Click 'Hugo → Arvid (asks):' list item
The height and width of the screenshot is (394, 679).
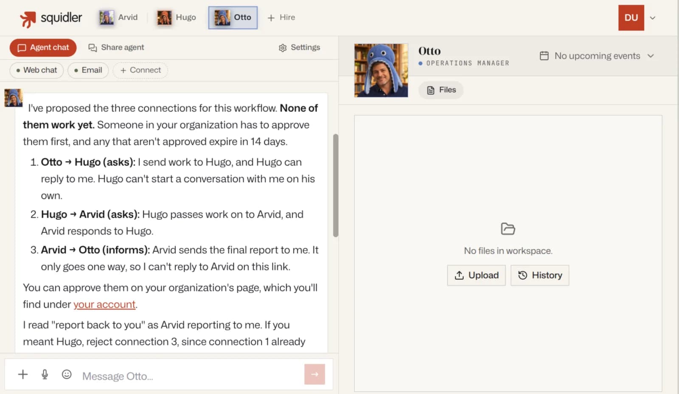pos(90,214)
